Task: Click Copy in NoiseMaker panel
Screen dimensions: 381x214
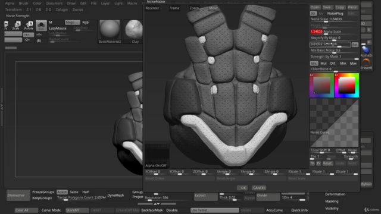Action: [339, 7]
